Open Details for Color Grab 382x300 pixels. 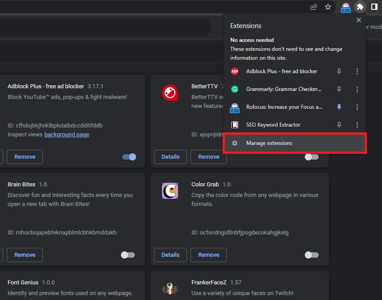170,255
